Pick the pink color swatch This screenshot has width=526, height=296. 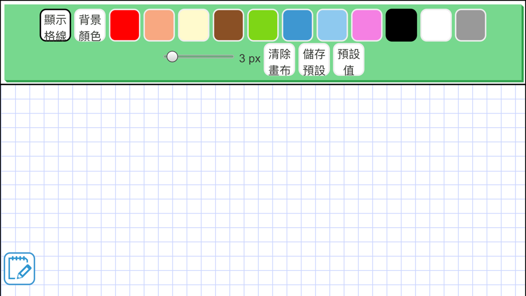pos(366,25)
